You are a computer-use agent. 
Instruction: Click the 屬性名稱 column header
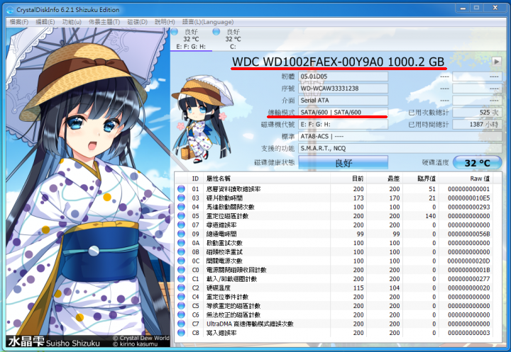267,178
